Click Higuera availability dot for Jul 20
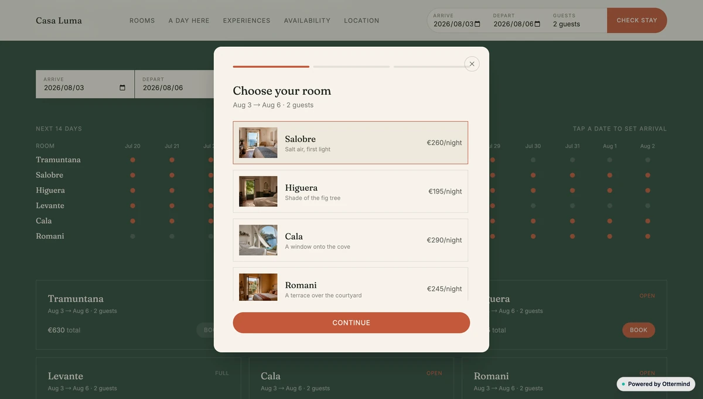The height and width of the screenshot is (399, 703). click(133, 190)
